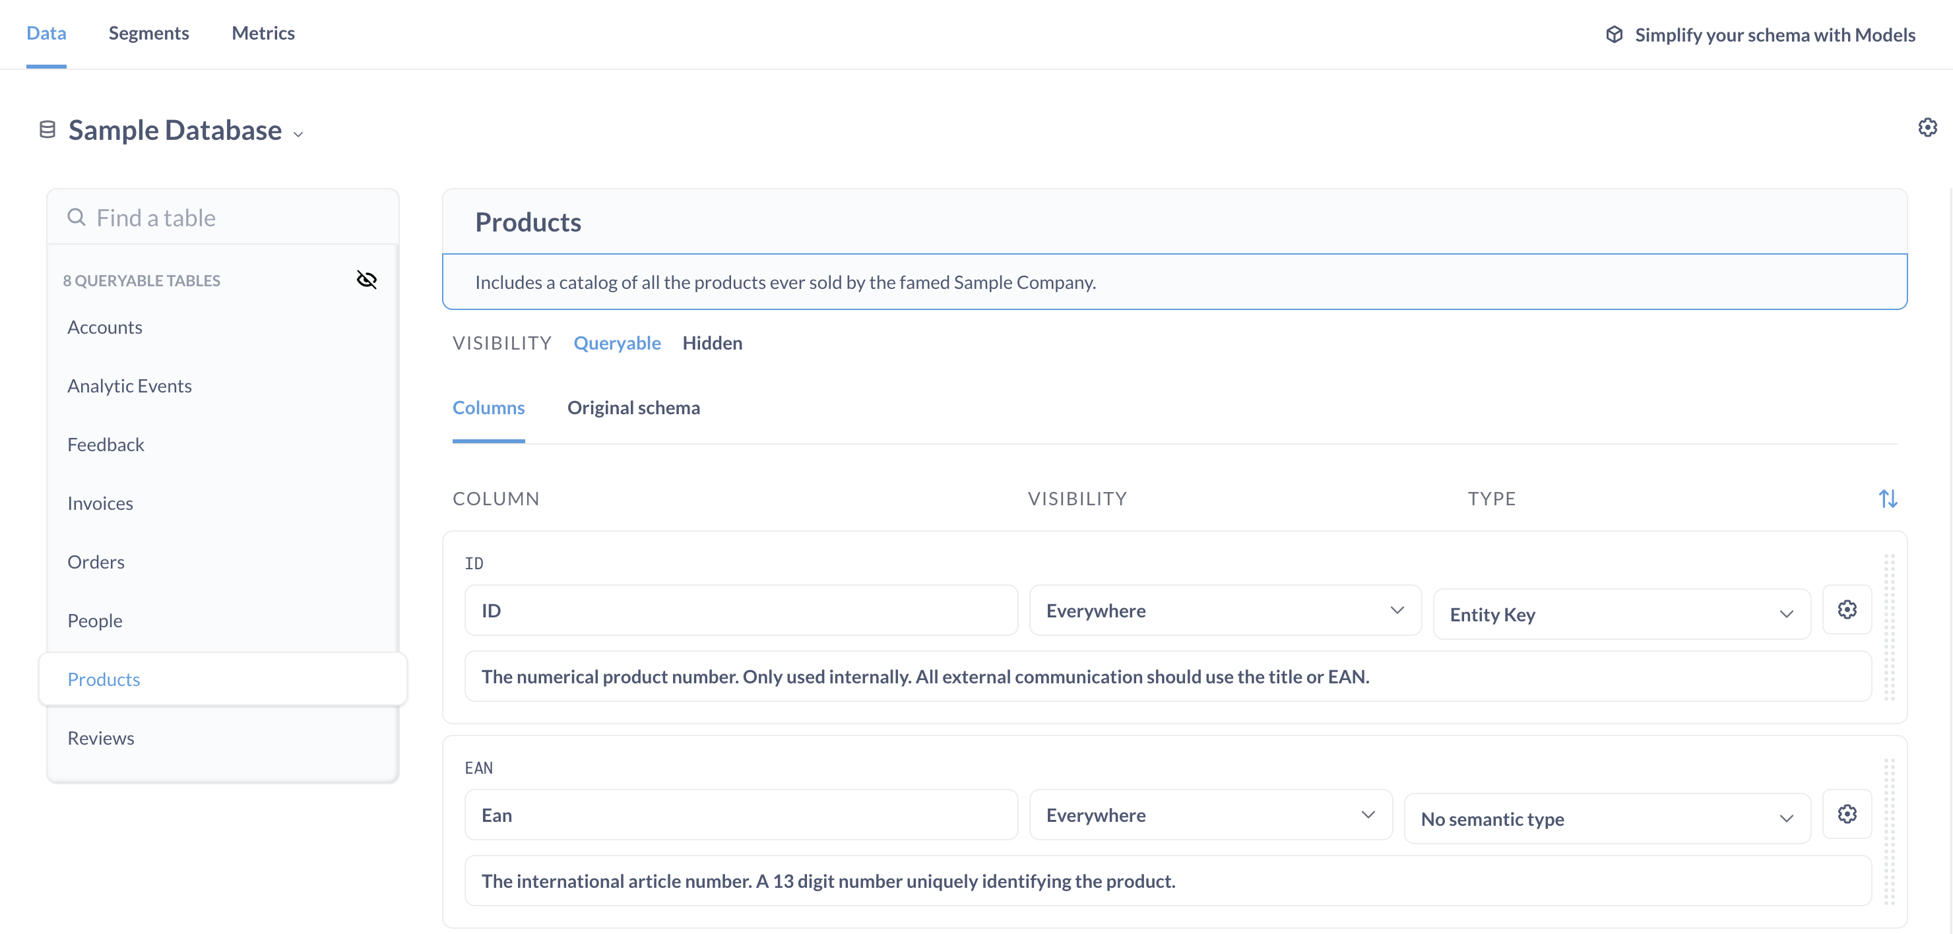Switch to the Segments tab
The height and width of the screenshot is (934, 1953).
[148, 34]
